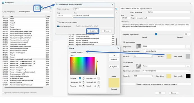Click the black Цвет линий swatch in 2D-штриховка
This screenshot has width=194, height=103.
pyautogui.click(x=188, y=76)
